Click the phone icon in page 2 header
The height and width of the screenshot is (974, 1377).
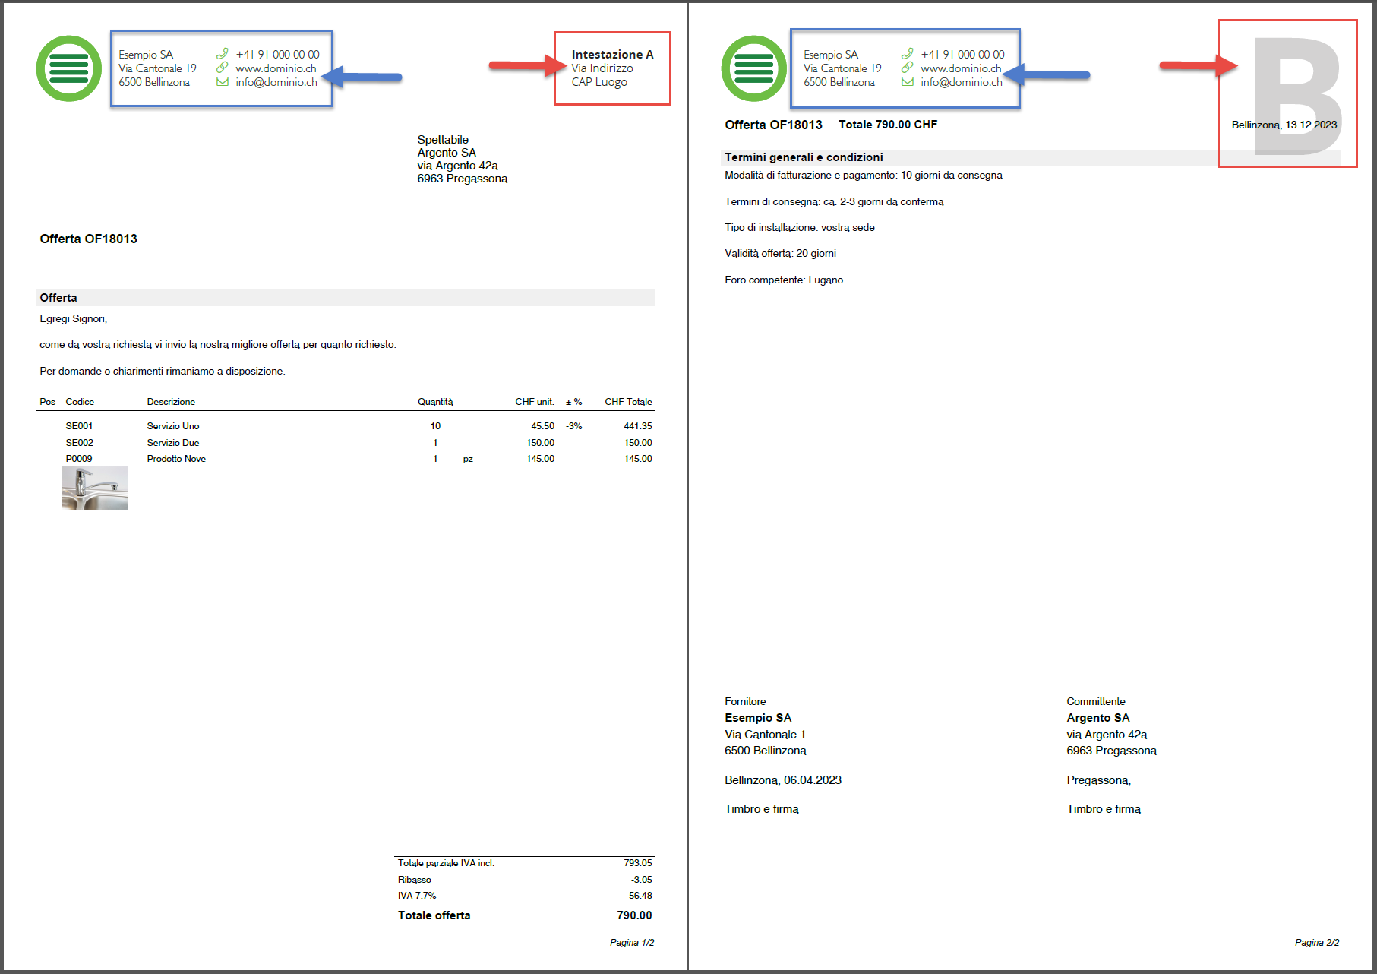coord(907,54)
